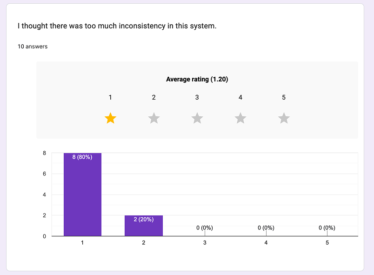Click the '0 (0%)' label above rating 5

pyautogui.click(x=327, y=228)
